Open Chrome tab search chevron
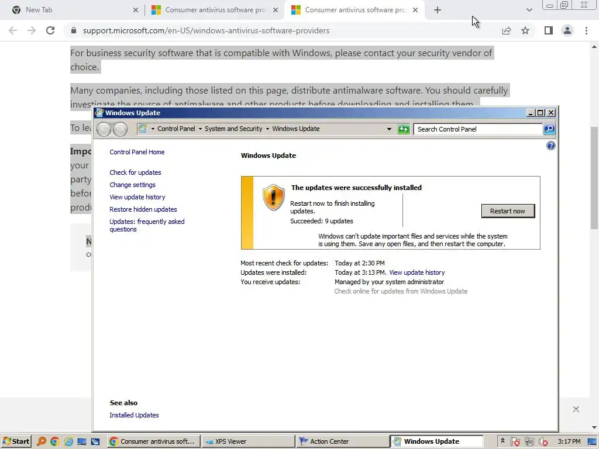 tap(529, 10)
